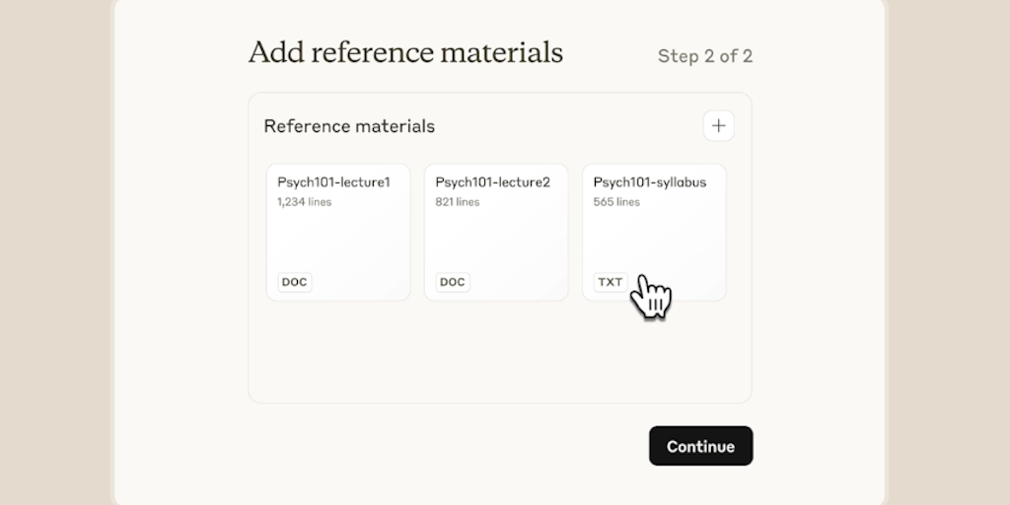This screenshot has height=505, width=1010.
Task: Select the Psych101-syllabus title text
Action: tap(649, 182)
